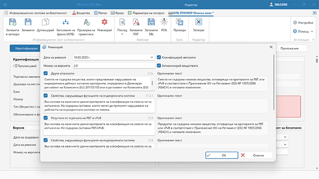The width and height of the screenshot is (319, 179).
Task: Click original text box for 2.3a
Action: tap(213, 83)
